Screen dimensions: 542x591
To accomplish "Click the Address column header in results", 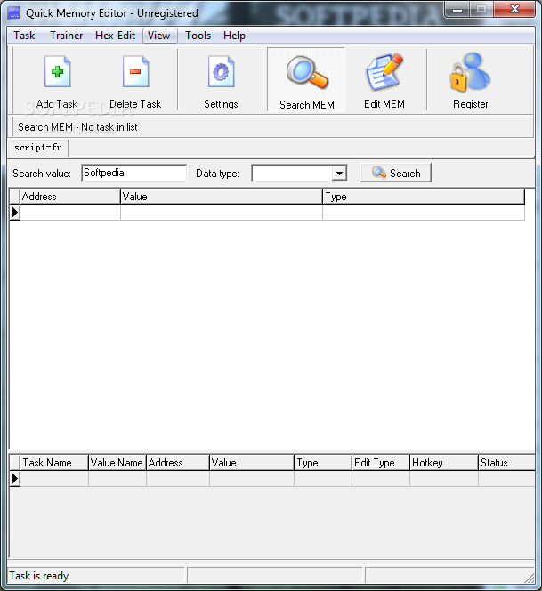I will pos(70,197).
